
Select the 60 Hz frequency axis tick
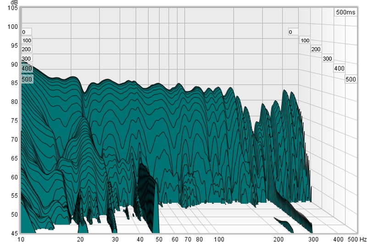coord(175,239)
